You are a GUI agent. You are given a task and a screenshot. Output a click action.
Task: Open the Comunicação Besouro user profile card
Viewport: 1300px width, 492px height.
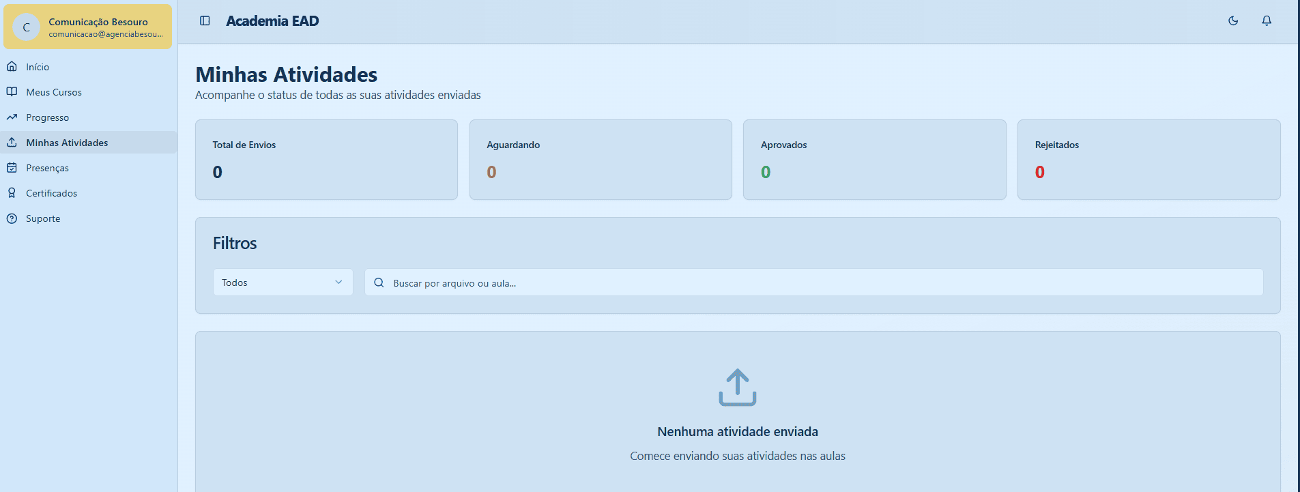[88, 27]
